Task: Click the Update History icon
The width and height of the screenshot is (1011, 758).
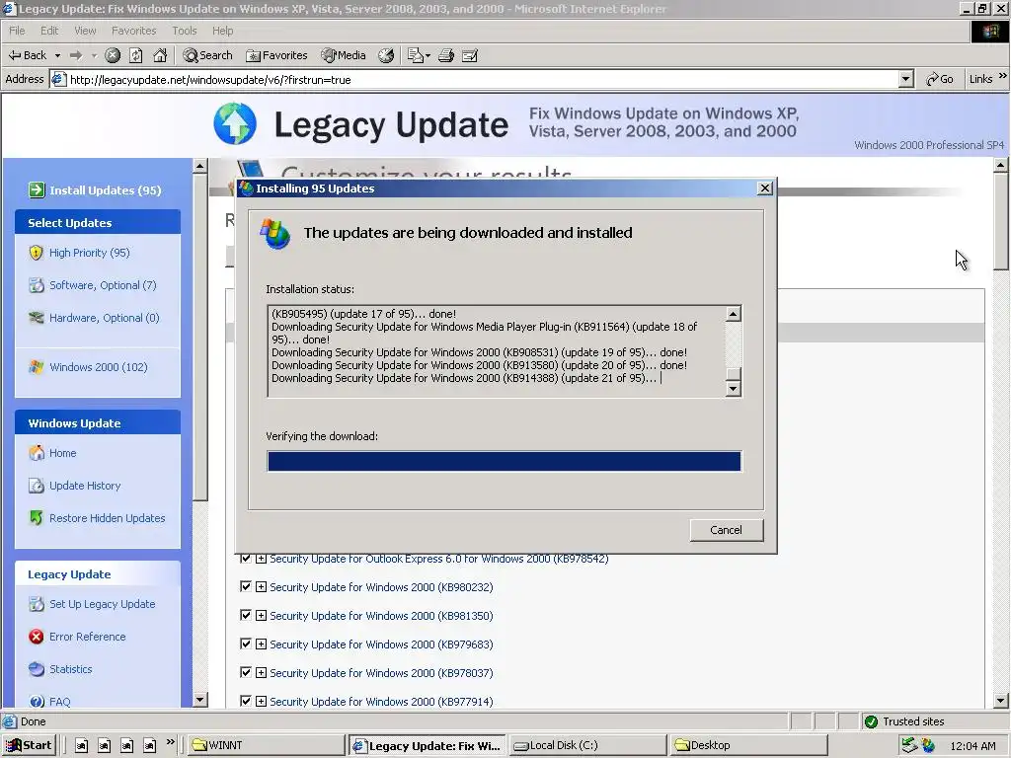Action: click(x=37, y=486)
